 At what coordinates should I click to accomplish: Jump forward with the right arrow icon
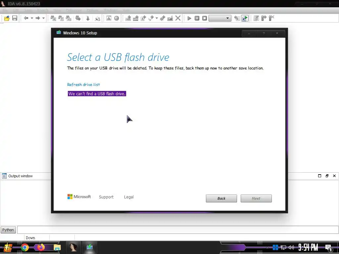[x=38, y=18]
